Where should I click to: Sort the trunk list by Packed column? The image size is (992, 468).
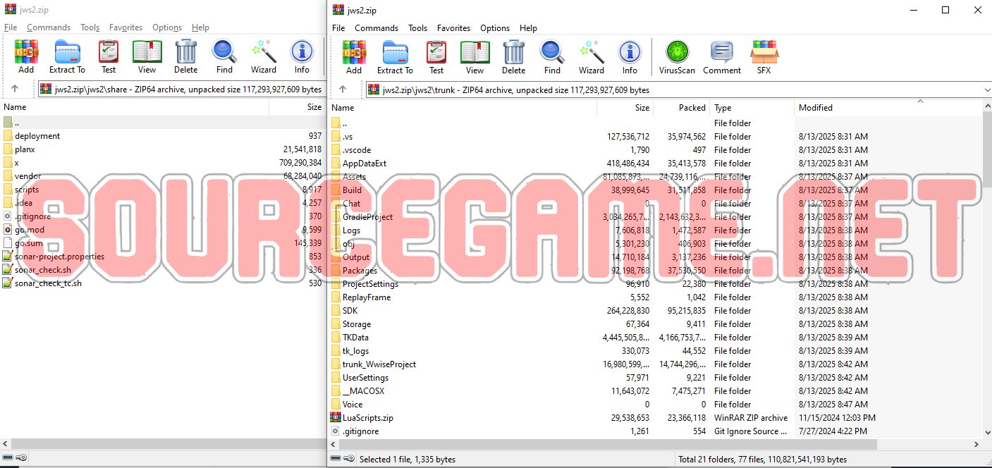click(691, 108)
